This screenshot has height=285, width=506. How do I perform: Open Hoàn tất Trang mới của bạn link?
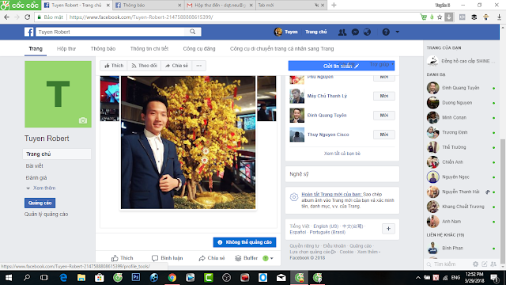[331, 194]
